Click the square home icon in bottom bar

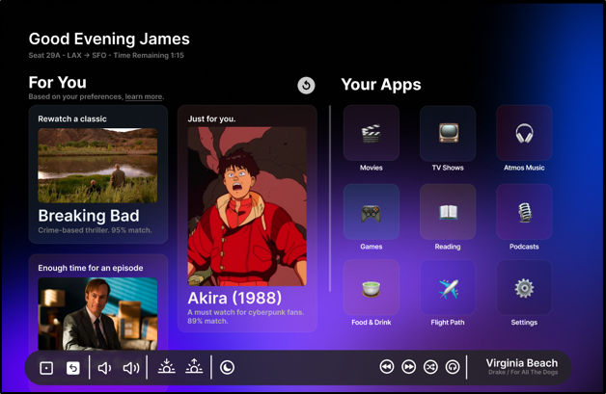pyautogui.click(x=46, y=368)
